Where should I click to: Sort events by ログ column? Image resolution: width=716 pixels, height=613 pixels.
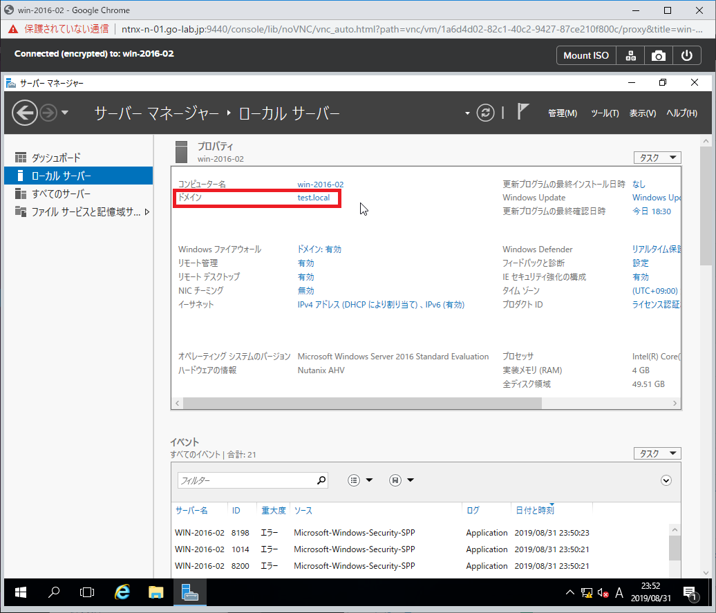click(473, 510)
